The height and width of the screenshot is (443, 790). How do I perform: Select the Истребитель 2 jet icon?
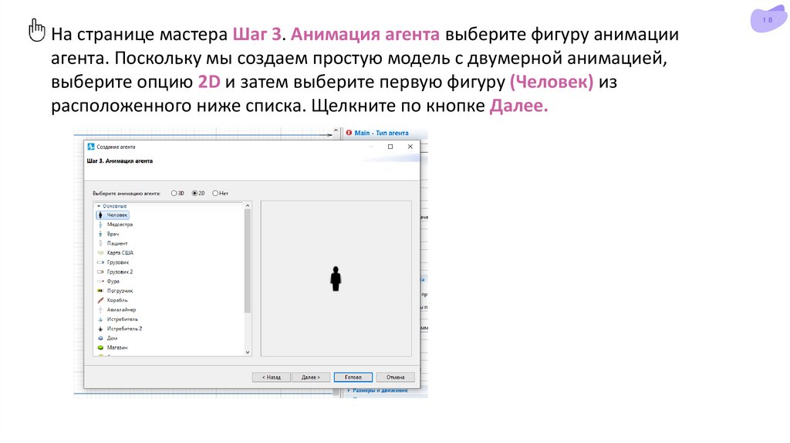click(100, 329)
